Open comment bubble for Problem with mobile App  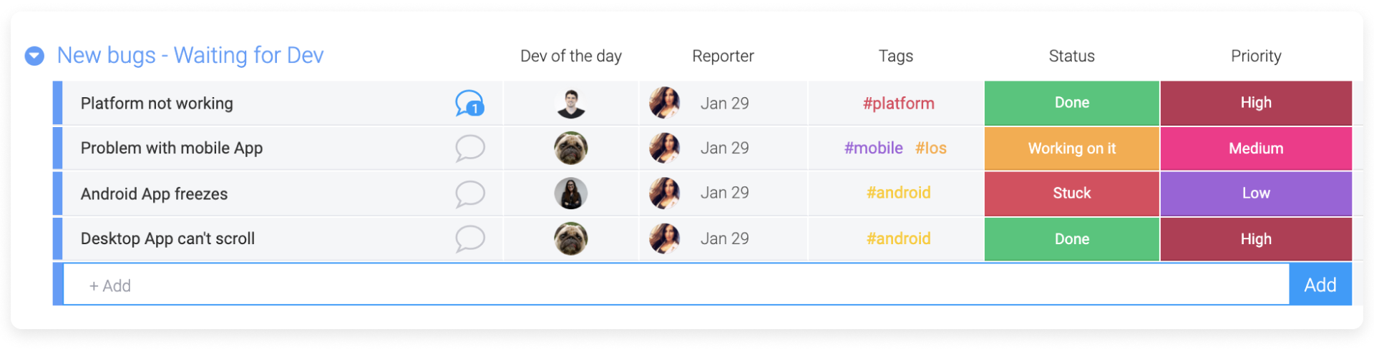tap(469, 149)
